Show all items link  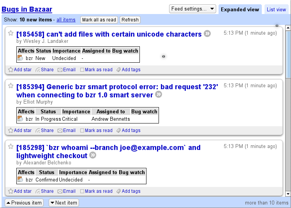tap(66, 19)
